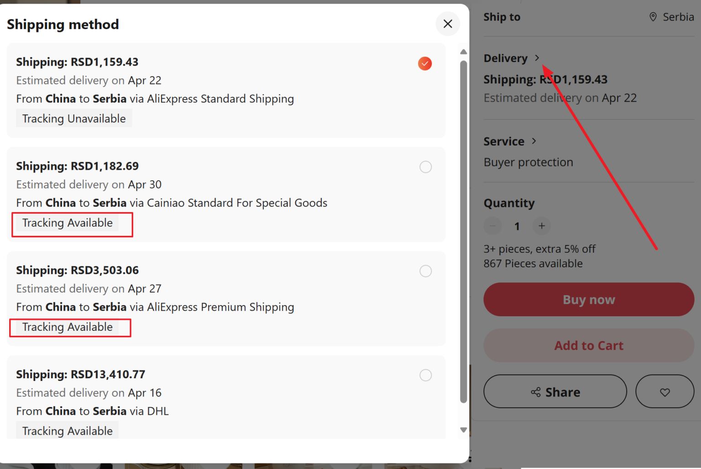The height and width of the screenshot is (469, 701).
Task: Decrease quantity with the minus icon
Action: click(493, 226)
